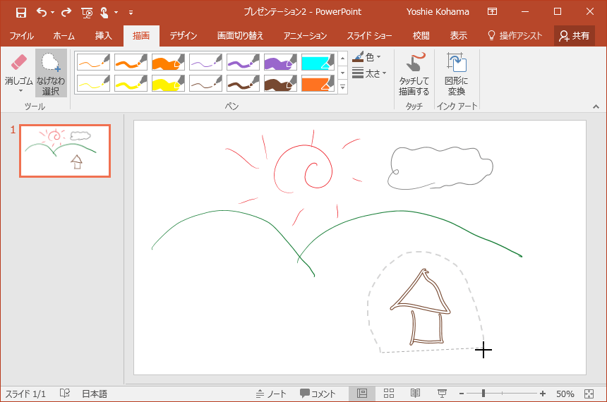Viewport: 607px width, 402px height.
Task: Toggle タッチして描画する draw with touch
Action: click(414, 74)
